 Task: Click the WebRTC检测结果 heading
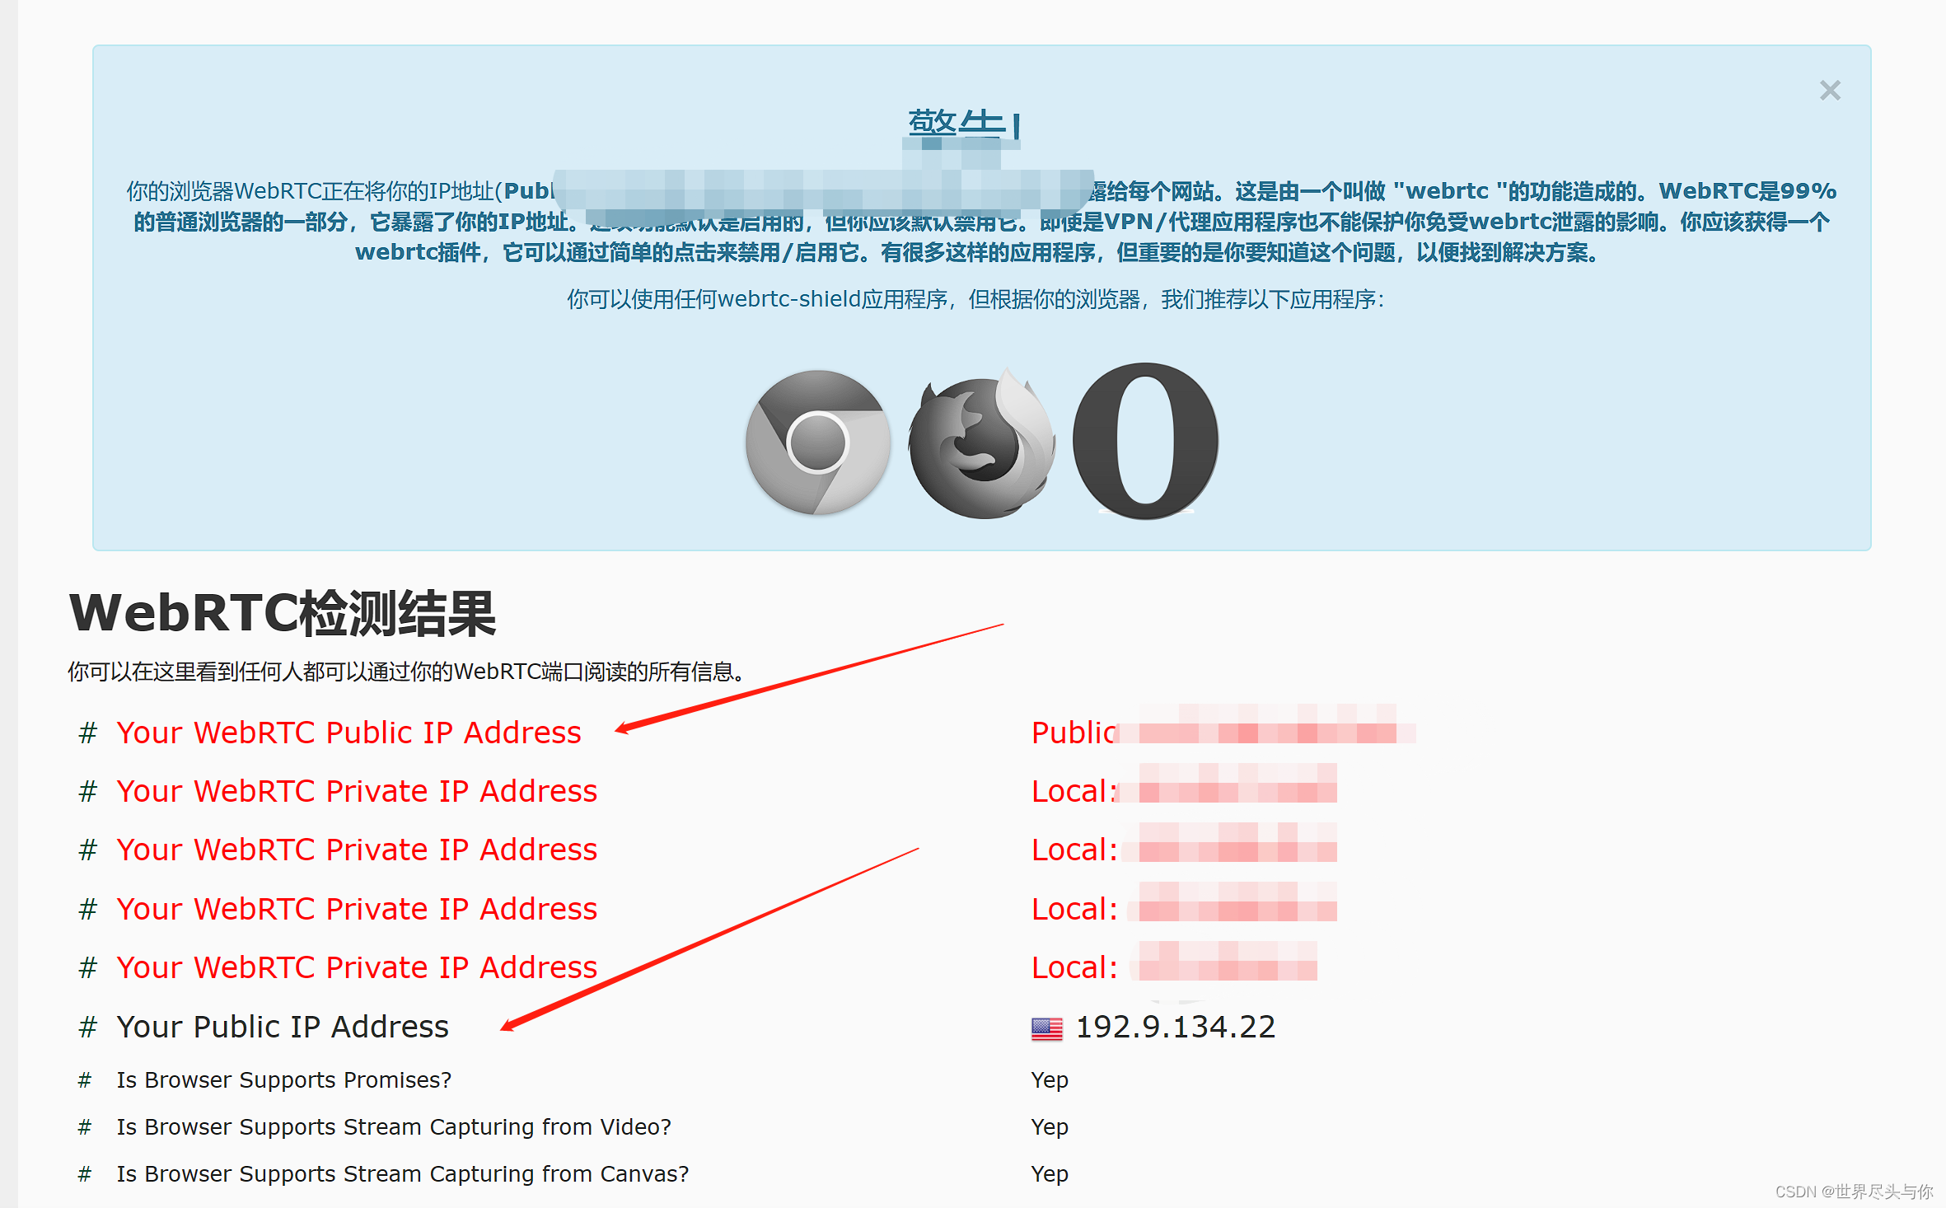[x=283, y=614]
